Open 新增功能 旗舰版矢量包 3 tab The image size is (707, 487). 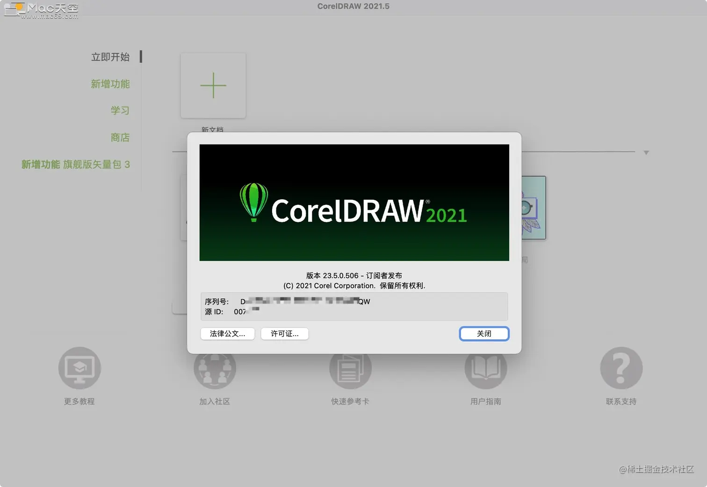coord(76,165)
